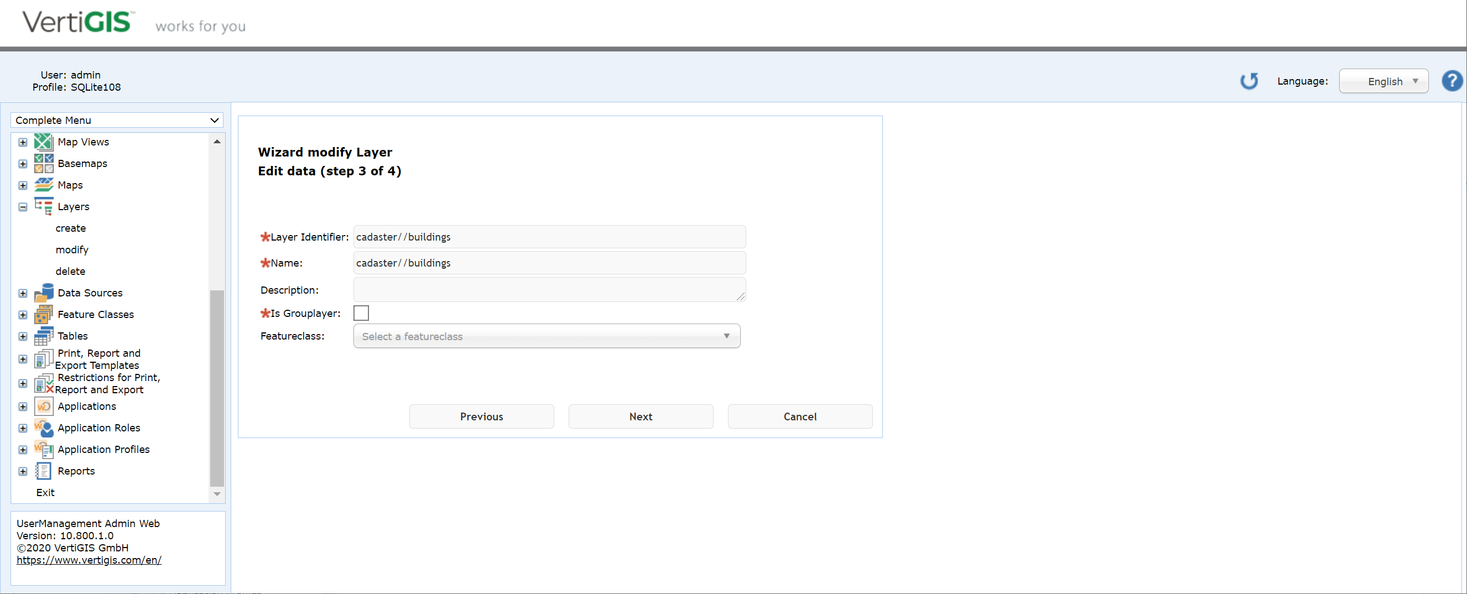Click Exit at the bottom of the menu
1467x594 pixels.
(x=45, y=492)
